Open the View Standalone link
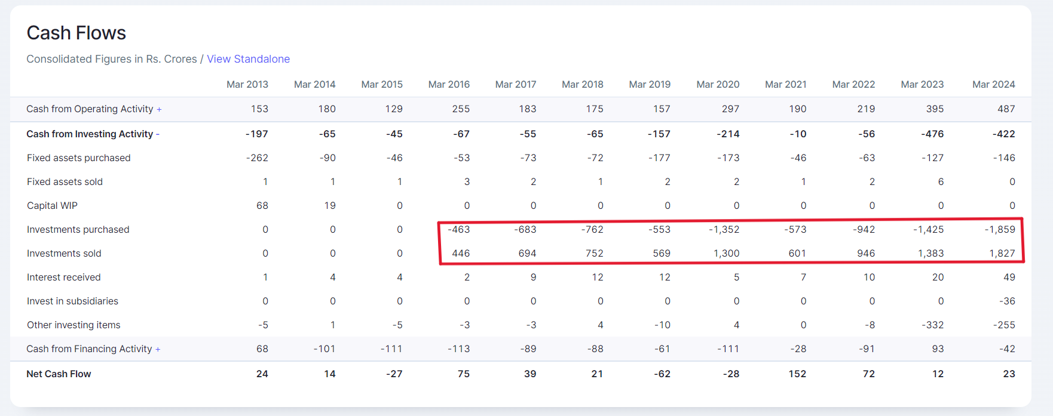This screenshot has height=416, width=1053. coord(248,59)
